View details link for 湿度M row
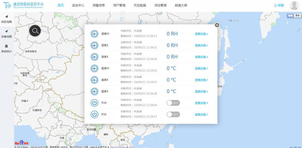This screenshot has width=302, height=148. pyautogui.click(x=201, y=34)
